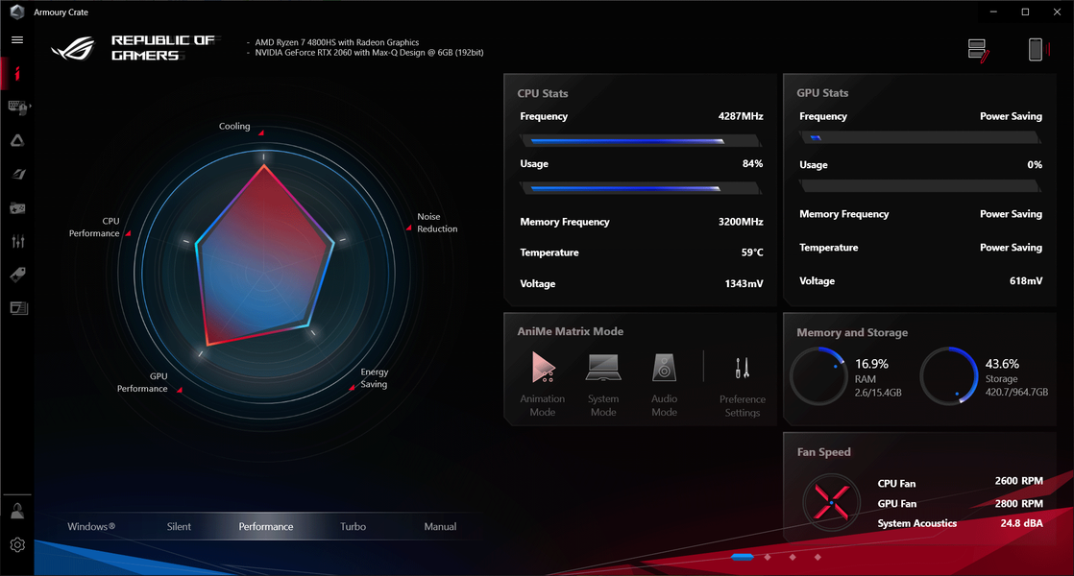This screenshot has height=576, width=1074.
Task: Go to the third dashboard page dot
Action: [793, 557]
